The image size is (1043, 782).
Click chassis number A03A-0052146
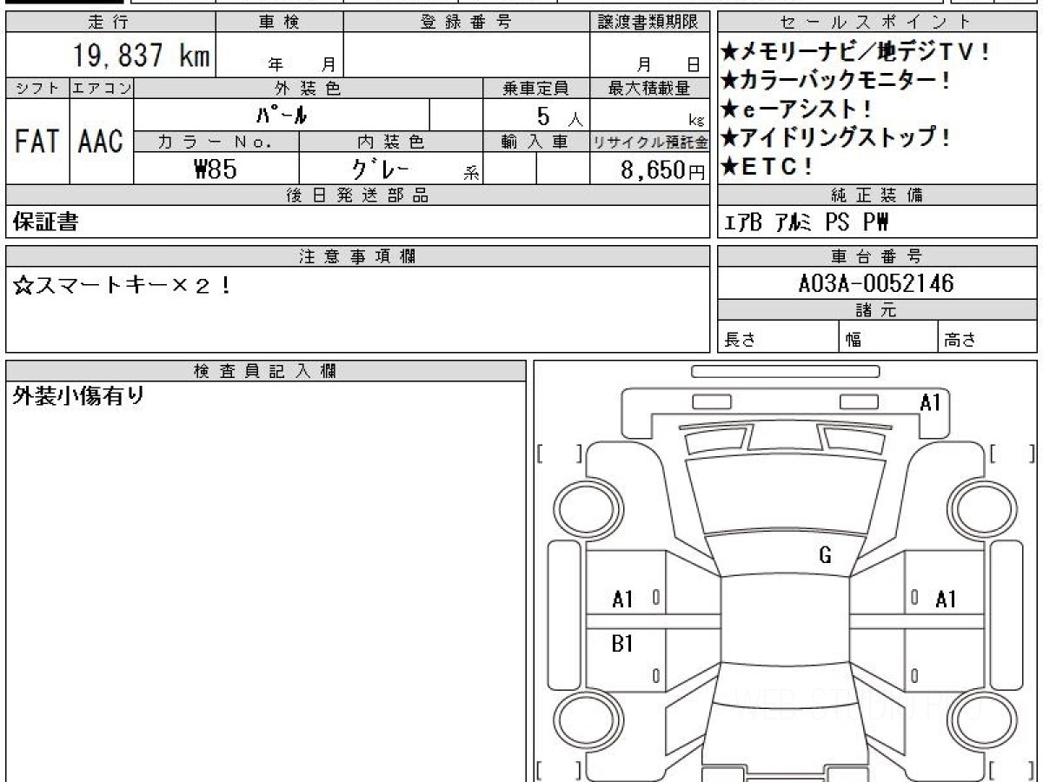[x=876, y=283]
